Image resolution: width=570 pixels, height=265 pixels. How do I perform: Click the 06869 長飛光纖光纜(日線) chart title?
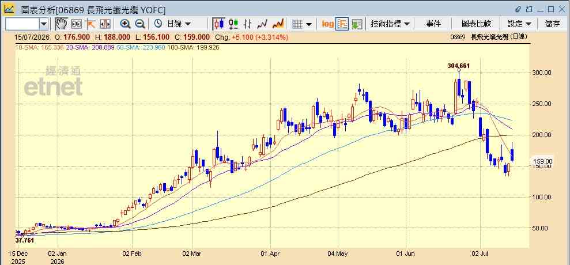tap(489, 37)
